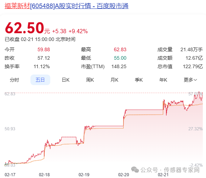The width and height of the screenshot is (206, 178).
Task: Open the 年K chart tab
Action: click(163, 80)
